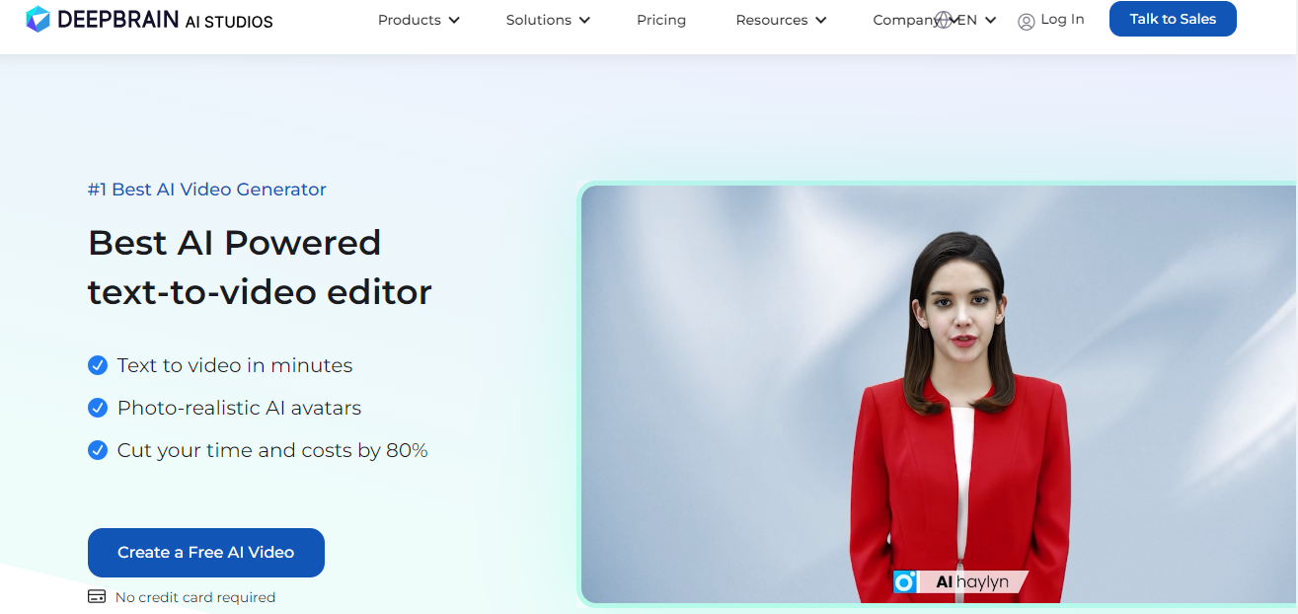Click checkmark icon beside Cut your time and costs
1298x614 pixels.
pos(98,450)
